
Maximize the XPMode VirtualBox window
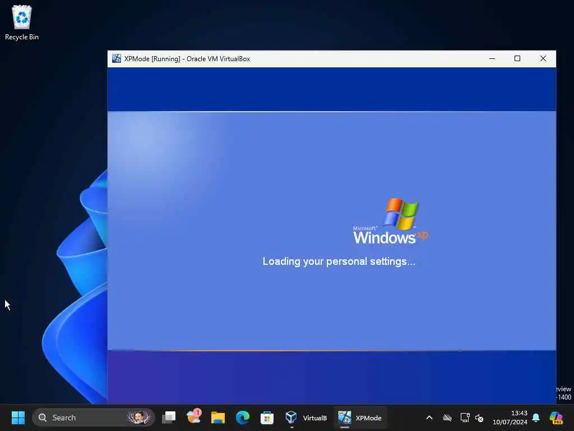pos(517,58)
